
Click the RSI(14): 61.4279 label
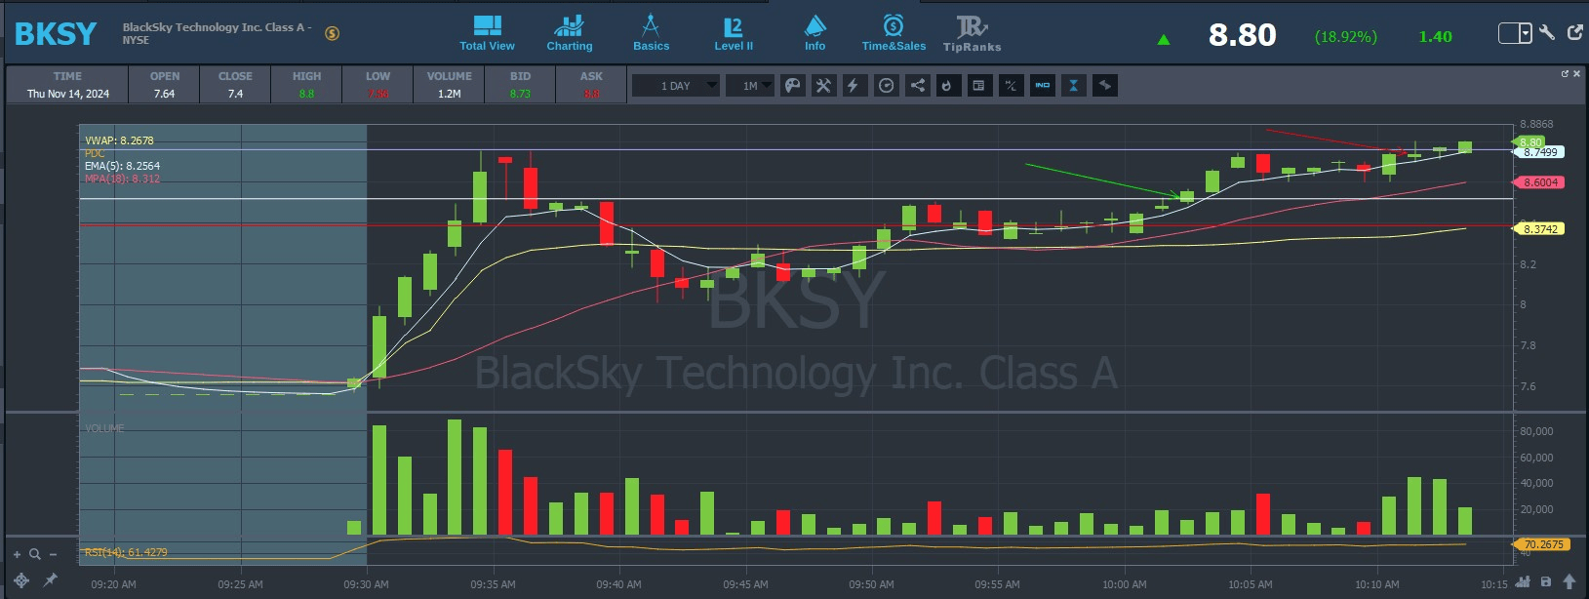tap(126, 552)
